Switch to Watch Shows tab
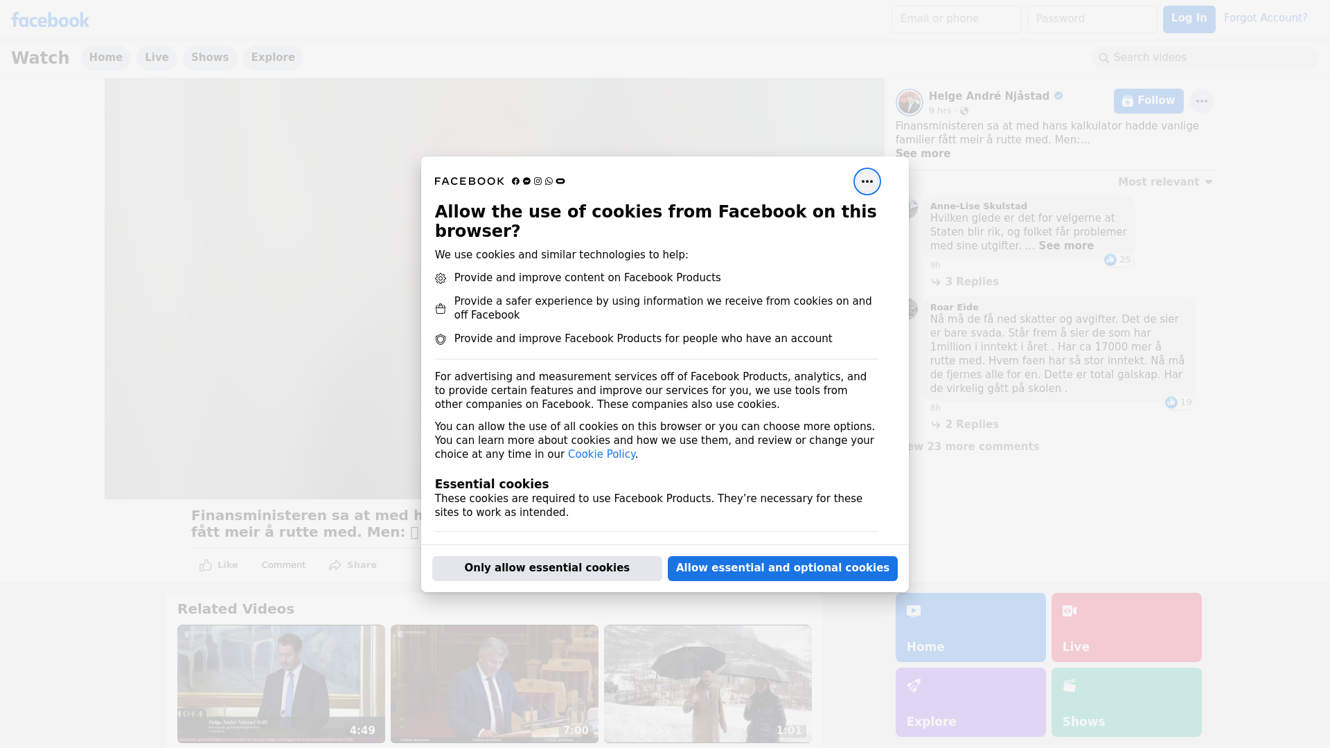The width and height of the screenshot is (1330, 748). 210,57
